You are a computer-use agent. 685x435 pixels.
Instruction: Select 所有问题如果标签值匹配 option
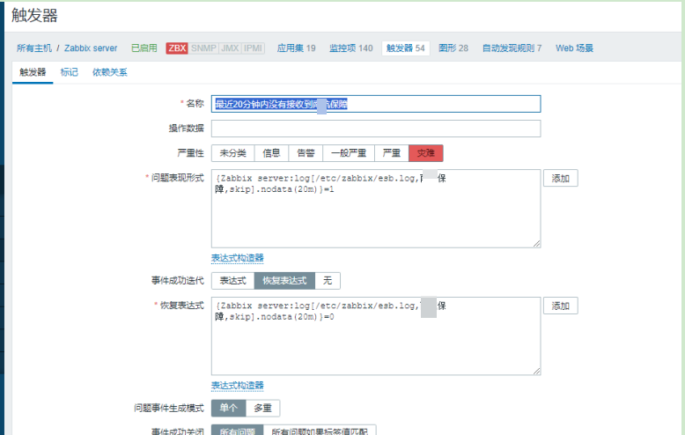(x=320, y=431)
